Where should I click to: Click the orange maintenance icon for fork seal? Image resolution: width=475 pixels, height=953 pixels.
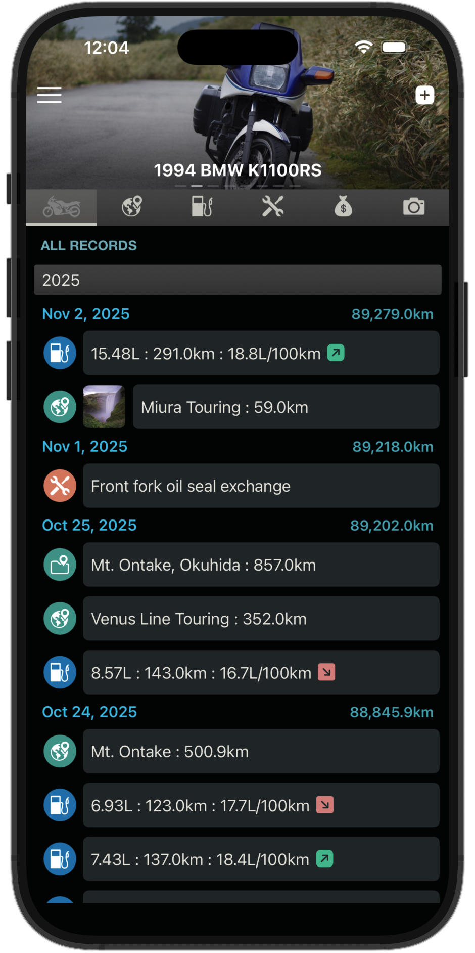(60, 486)
